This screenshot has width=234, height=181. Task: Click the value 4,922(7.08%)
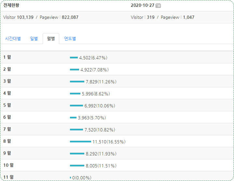click(x=94, y=70)
